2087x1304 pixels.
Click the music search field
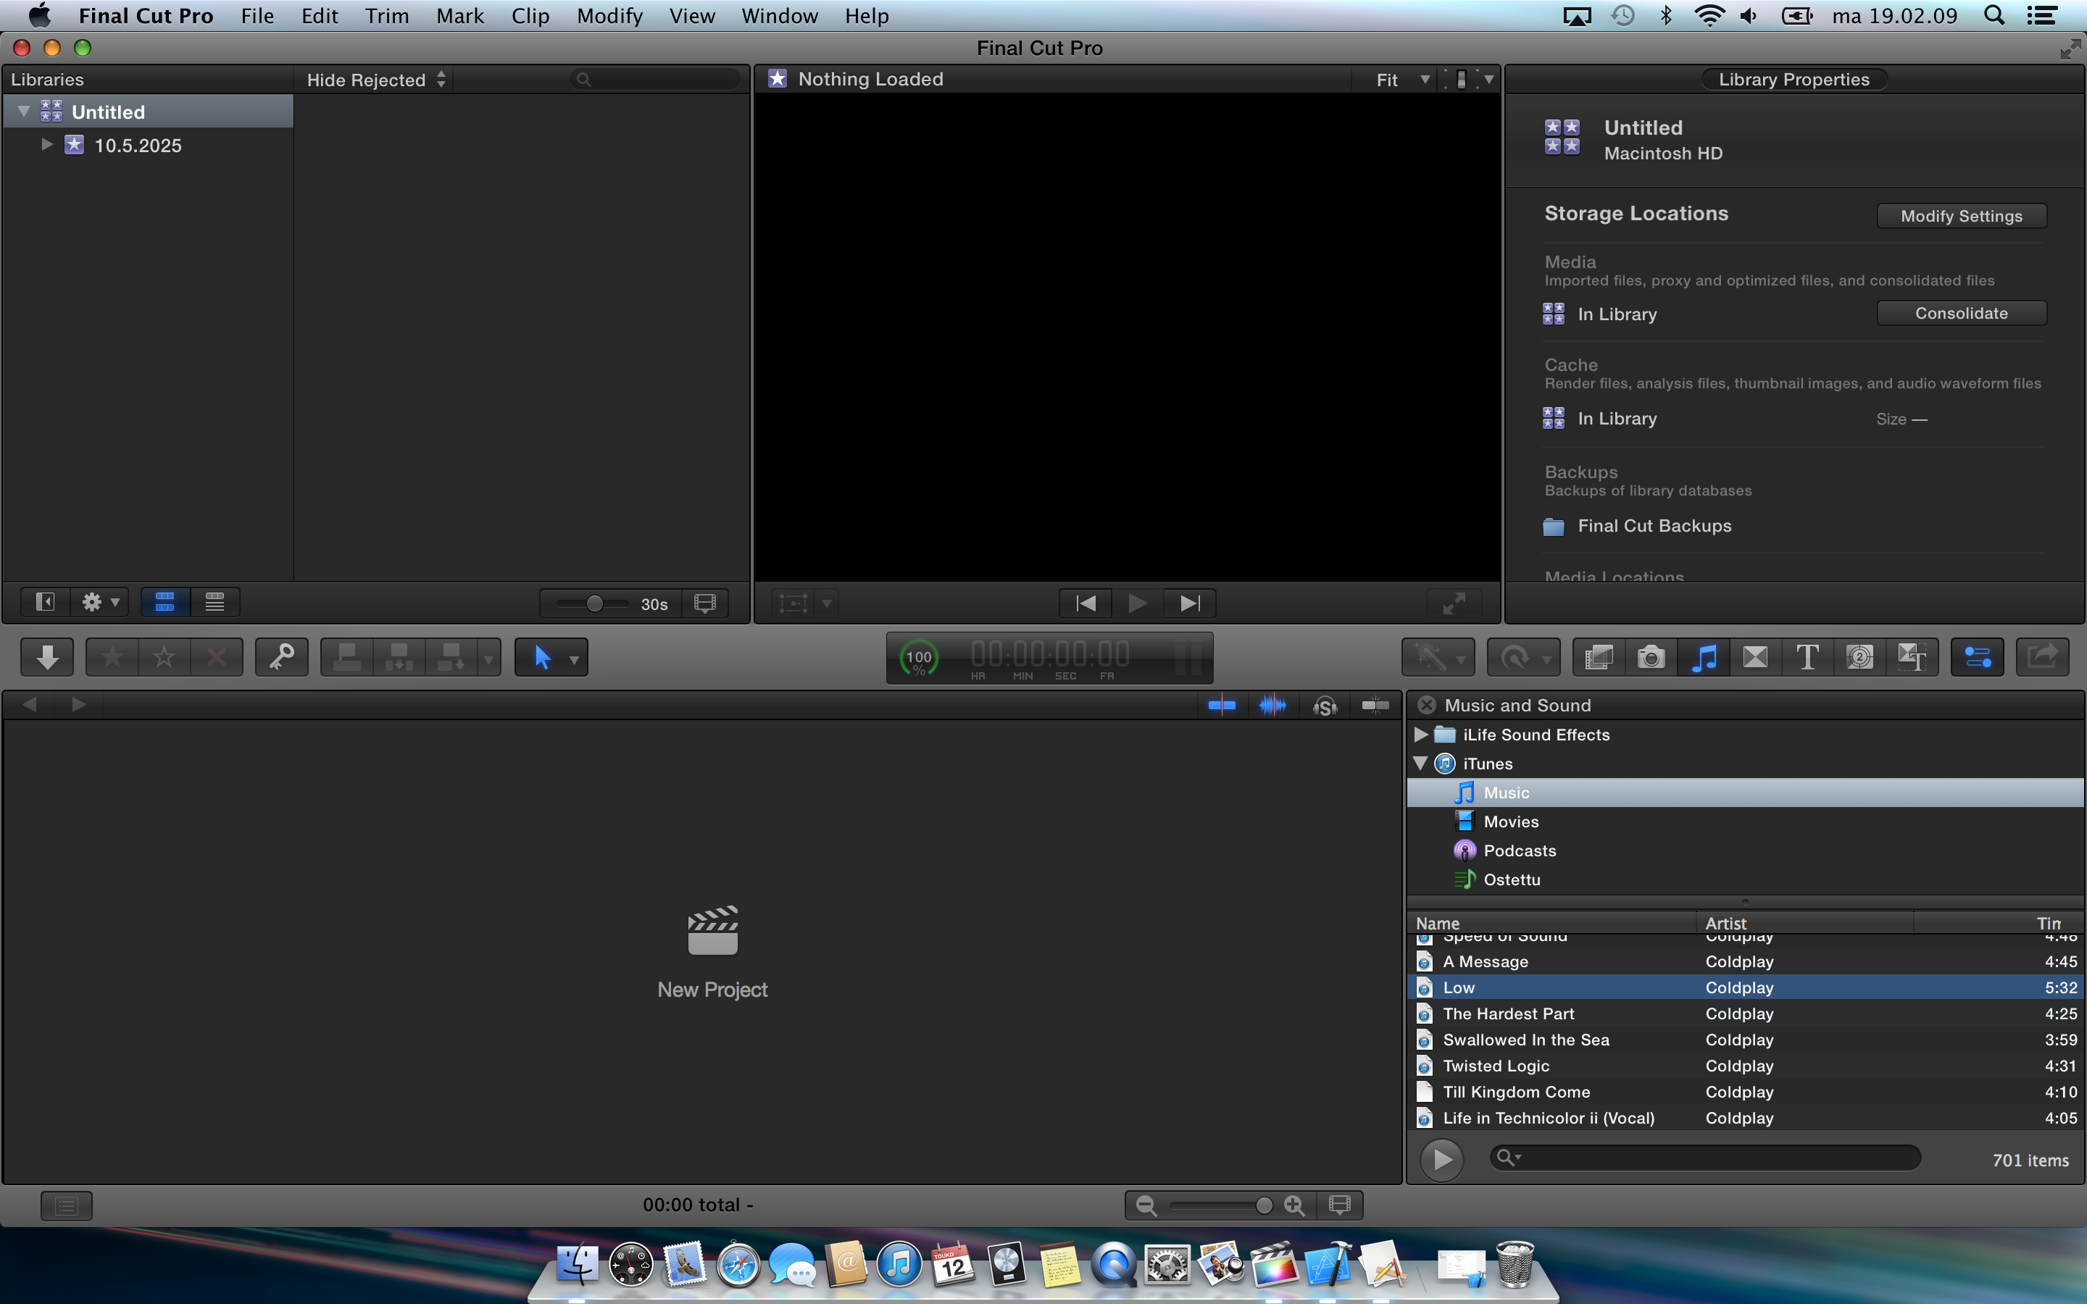(x=1705, y=1158)
